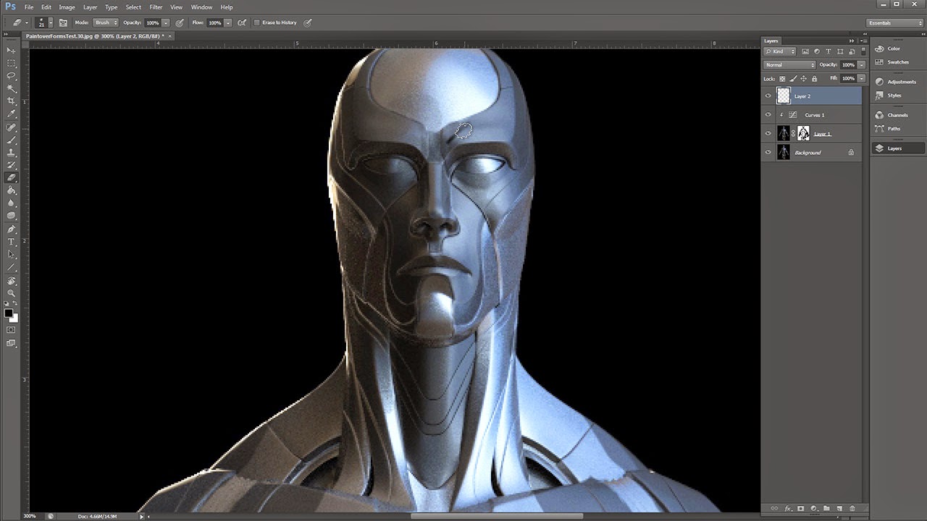The image size is (927, 521).
Task: Pick the Clone Stamp tool
Action: pos(10,153)
